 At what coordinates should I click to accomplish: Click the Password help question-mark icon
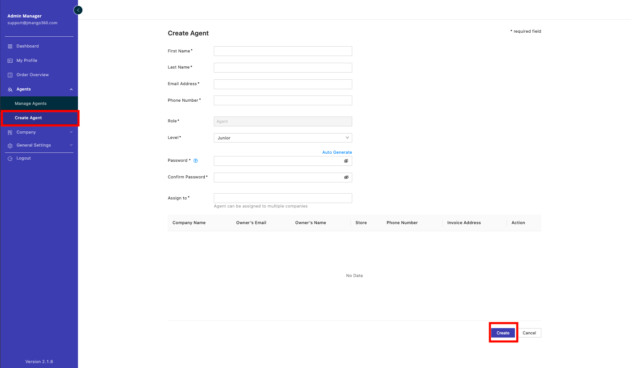click(195, 160)
